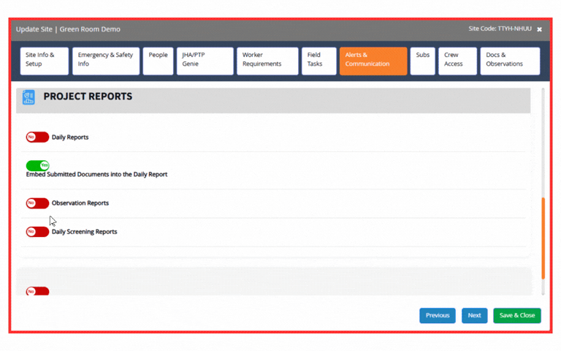Open the Field Tasks tab
The height and width of the screenshot is (351, 561).
[319, 61]
